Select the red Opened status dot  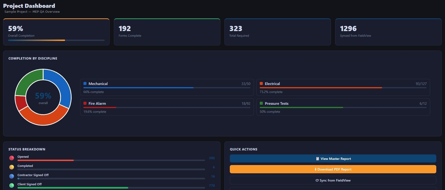12,158
